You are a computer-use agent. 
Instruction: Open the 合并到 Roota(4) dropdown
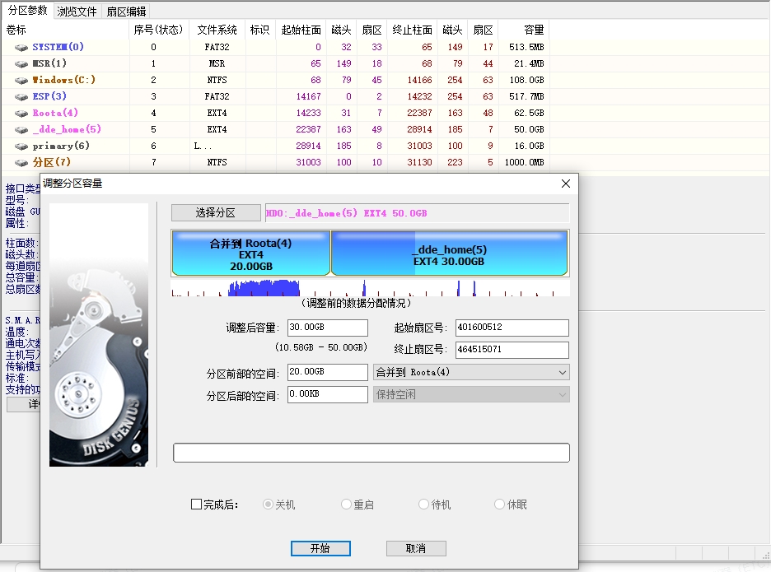pos(471,373)
